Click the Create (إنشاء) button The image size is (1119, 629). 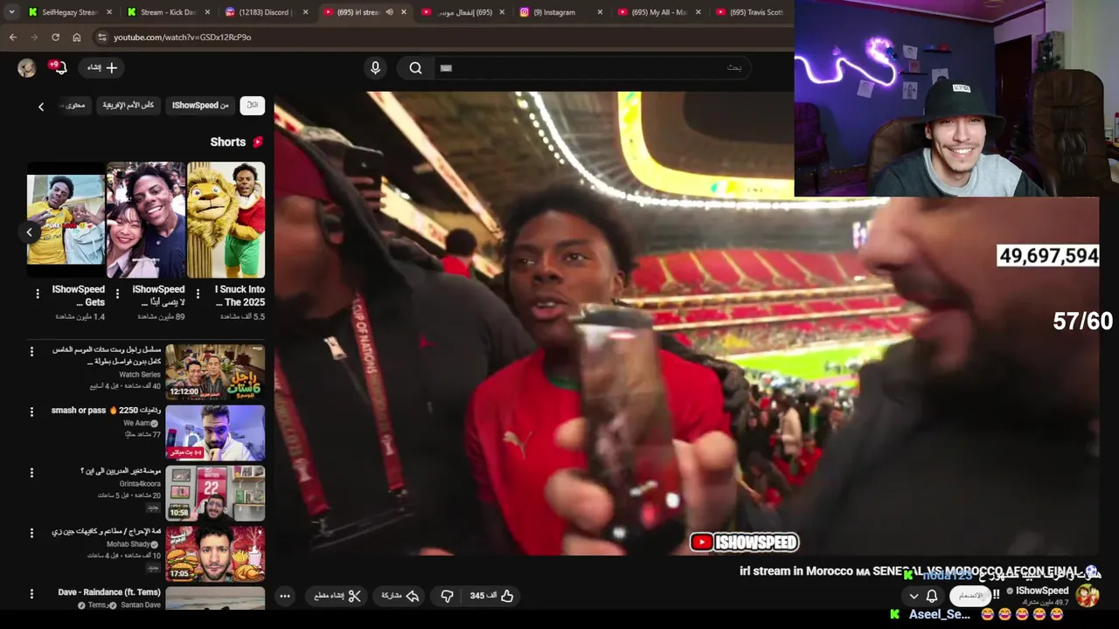coord(102,67)
